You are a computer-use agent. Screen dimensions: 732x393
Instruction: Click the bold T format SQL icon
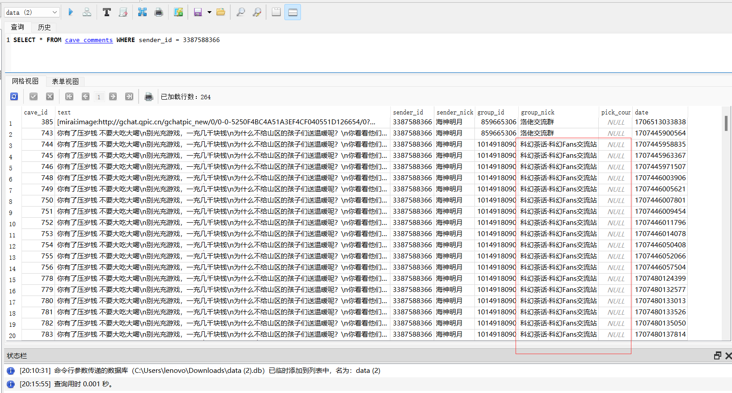106,12
